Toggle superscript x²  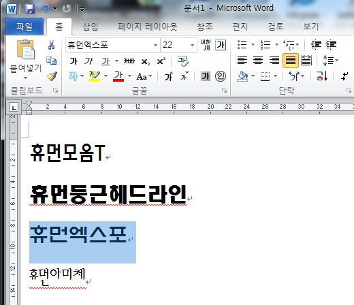[161, 61]
